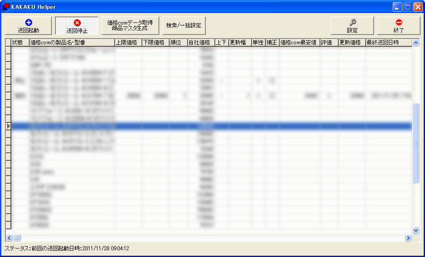Viewport: 425px width, 257px height.
Task: Open 設定 wrench button
Action: click(x=352, y=26)
